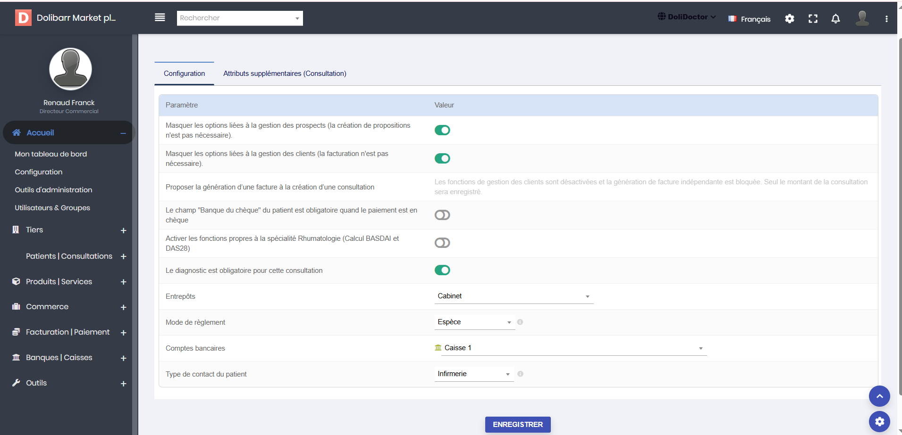The width and height of the screenshot is (902, 435).
Task: Click the hamburger menu icon in header
Action: [160, 17]
